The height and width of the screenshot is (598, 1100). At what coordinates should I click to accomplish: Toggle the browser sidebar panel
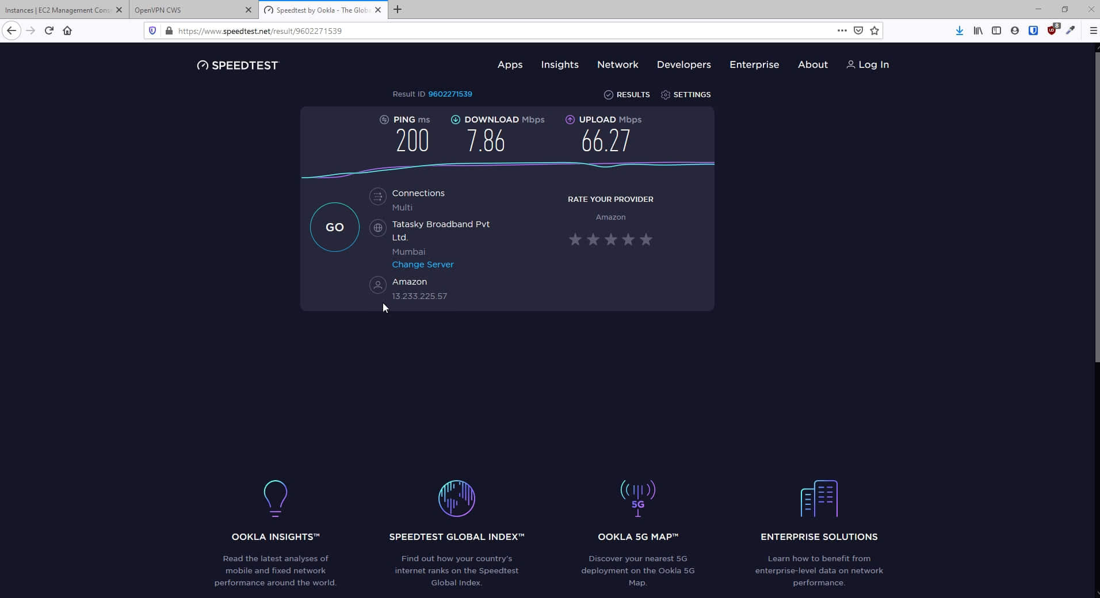pos(997,30)
